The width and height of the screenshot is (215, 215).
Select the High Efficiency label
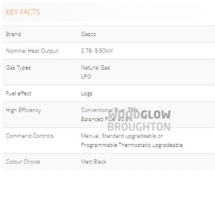24,110
